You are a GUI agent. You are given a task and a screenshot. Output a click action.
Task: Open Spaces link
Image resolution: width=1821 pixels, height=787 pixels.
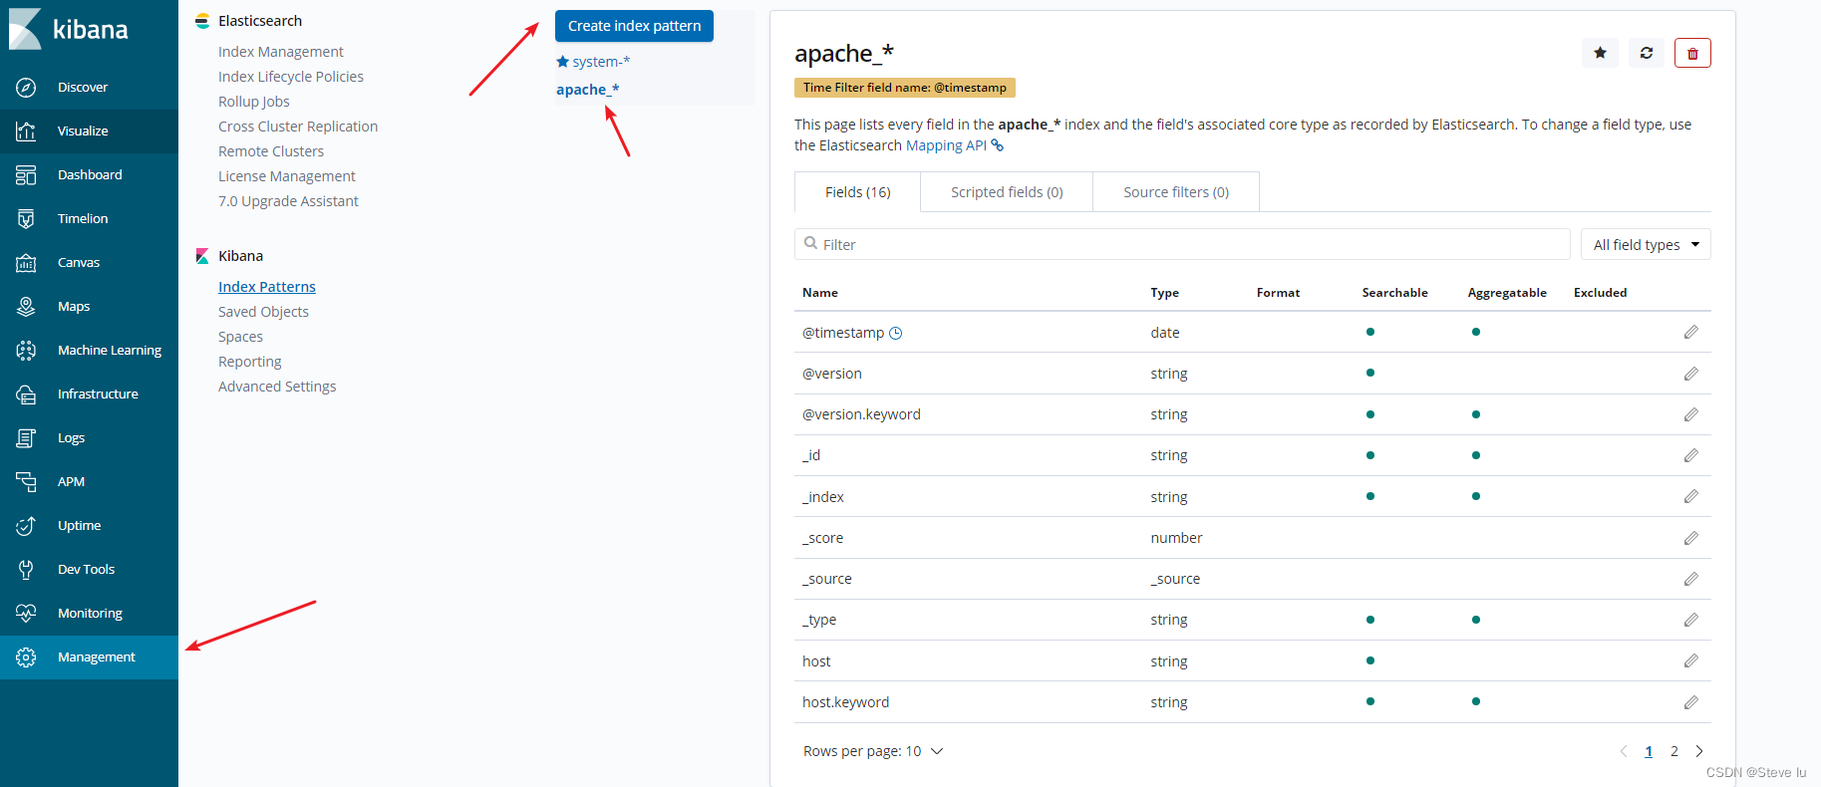[x=240, y=337]
